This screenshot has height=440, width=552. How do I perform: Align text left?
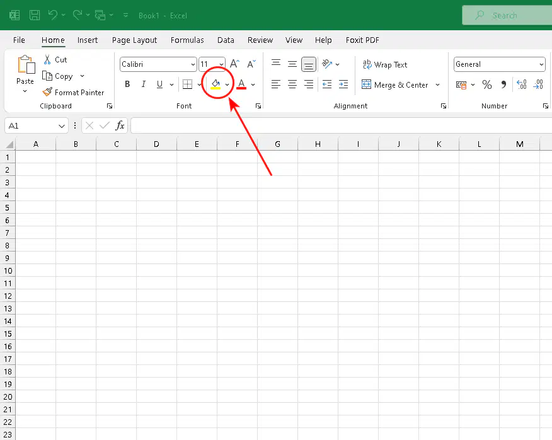click(276, 84)
